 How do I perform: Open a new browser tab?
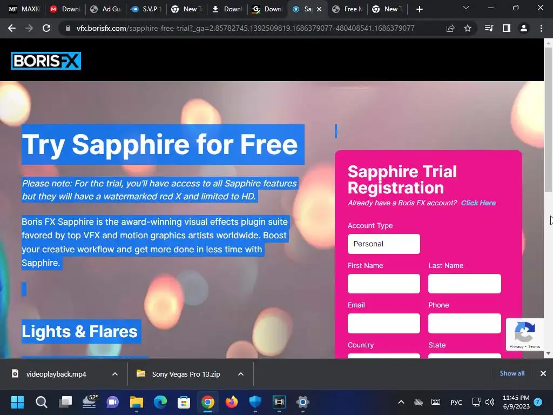click(x=419, y=9)
